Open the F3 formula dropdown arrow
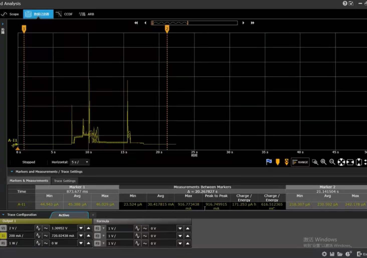Screen dimensions: 367x258 103,243
